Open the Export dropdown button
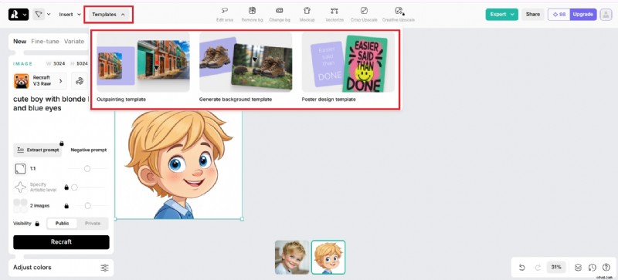618x280 pixels. click(501, 15)
